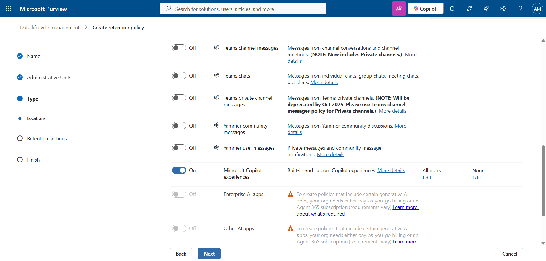Enable Yammer community messages toggle
This screenshot has height=261, width=546.
point(179,126)
